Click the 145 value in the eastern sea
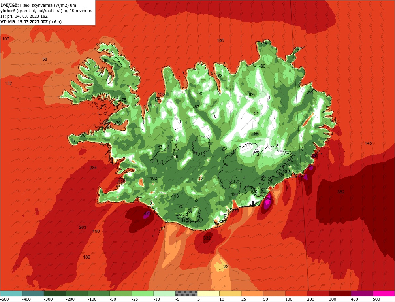 point(368,143)
